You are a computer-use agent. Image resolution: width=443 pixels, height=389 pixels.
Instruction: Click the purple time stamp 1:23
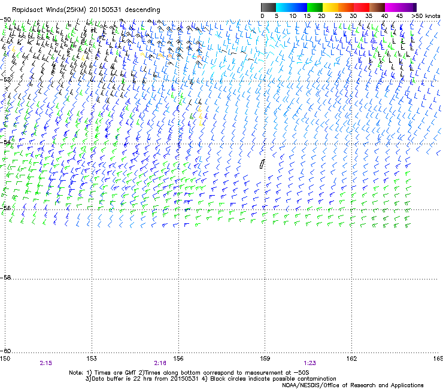point(310,363)
